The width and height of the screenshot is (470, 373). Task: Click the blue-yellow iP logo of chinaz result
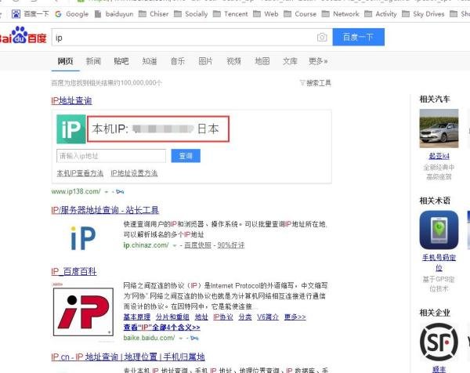tap(83, 238)
